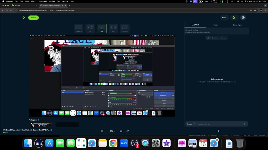Expand the Total viewers dropdown
This screenshot has width=268, height=150.
click(x=224, y=18)
